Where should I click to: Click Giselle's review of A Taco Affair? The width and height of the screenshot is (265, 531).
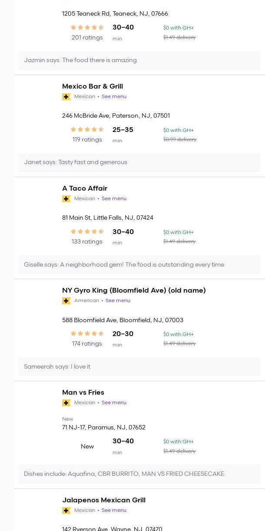point(124,265)
